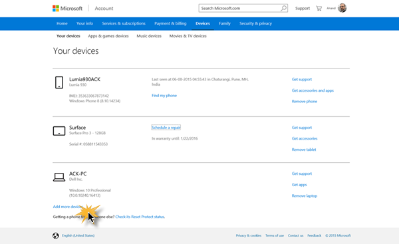Viewport: 399px width, 244px height.
Task: Click Remove tablet link
Action: click(304, 150)
